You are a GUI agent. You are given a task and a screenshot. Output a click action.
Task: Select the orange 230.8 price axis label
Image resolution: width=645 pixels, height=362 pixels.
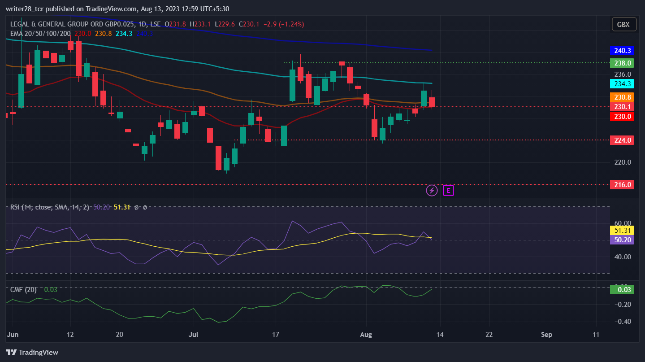[x=622, y=97]
